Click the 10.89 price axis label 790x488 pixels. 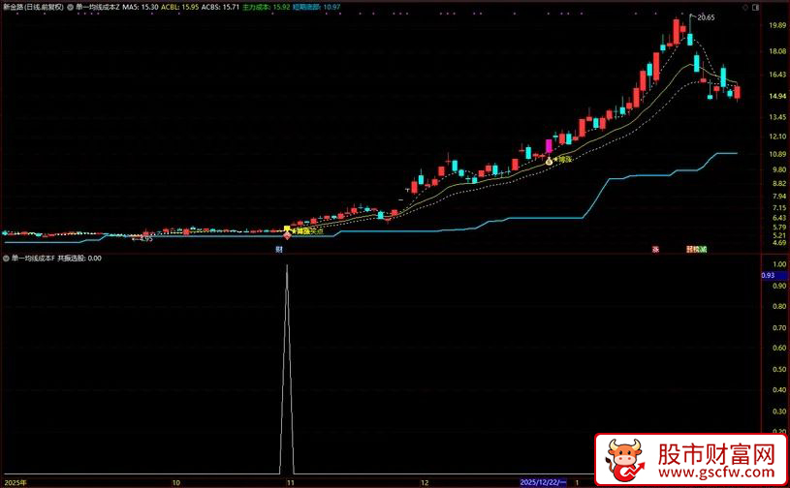[x=778, y=154]
